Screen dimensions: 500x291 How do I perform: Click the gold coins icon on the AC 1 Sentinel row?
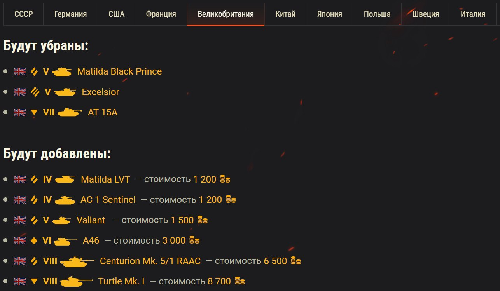pos(231,200)
